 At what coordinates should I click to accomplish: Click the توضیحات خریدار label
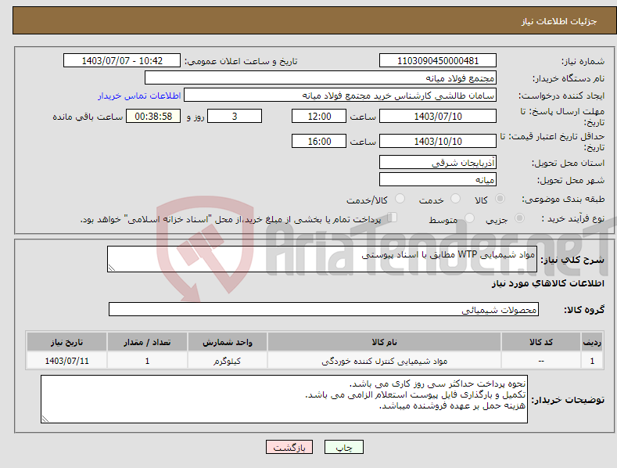pyautogui.click(x=568, y=400)
